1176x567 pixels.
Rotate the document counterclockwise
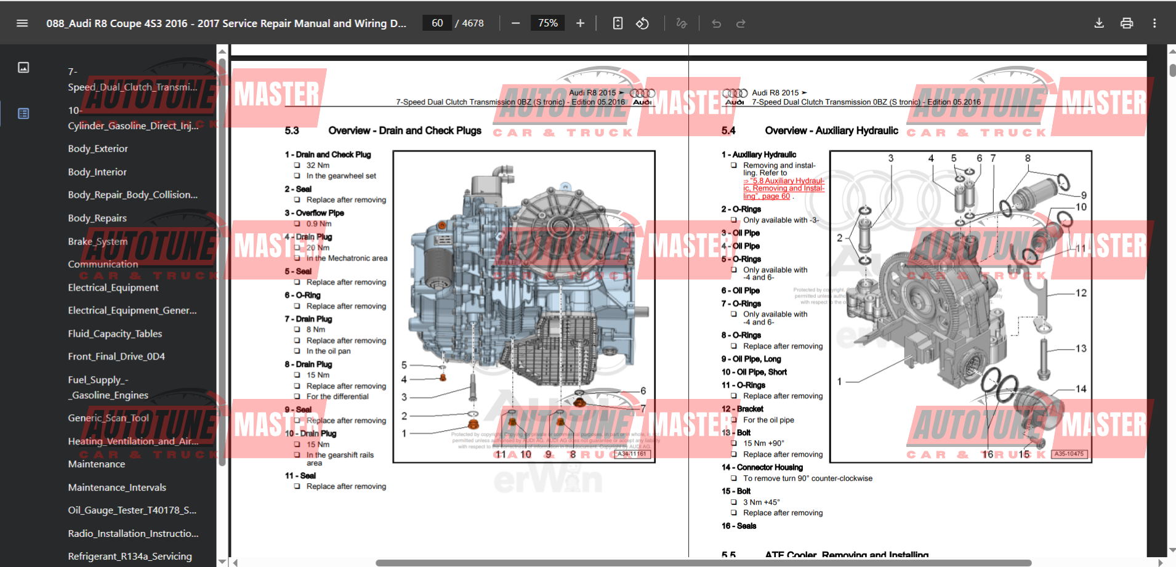click(642, 23)
